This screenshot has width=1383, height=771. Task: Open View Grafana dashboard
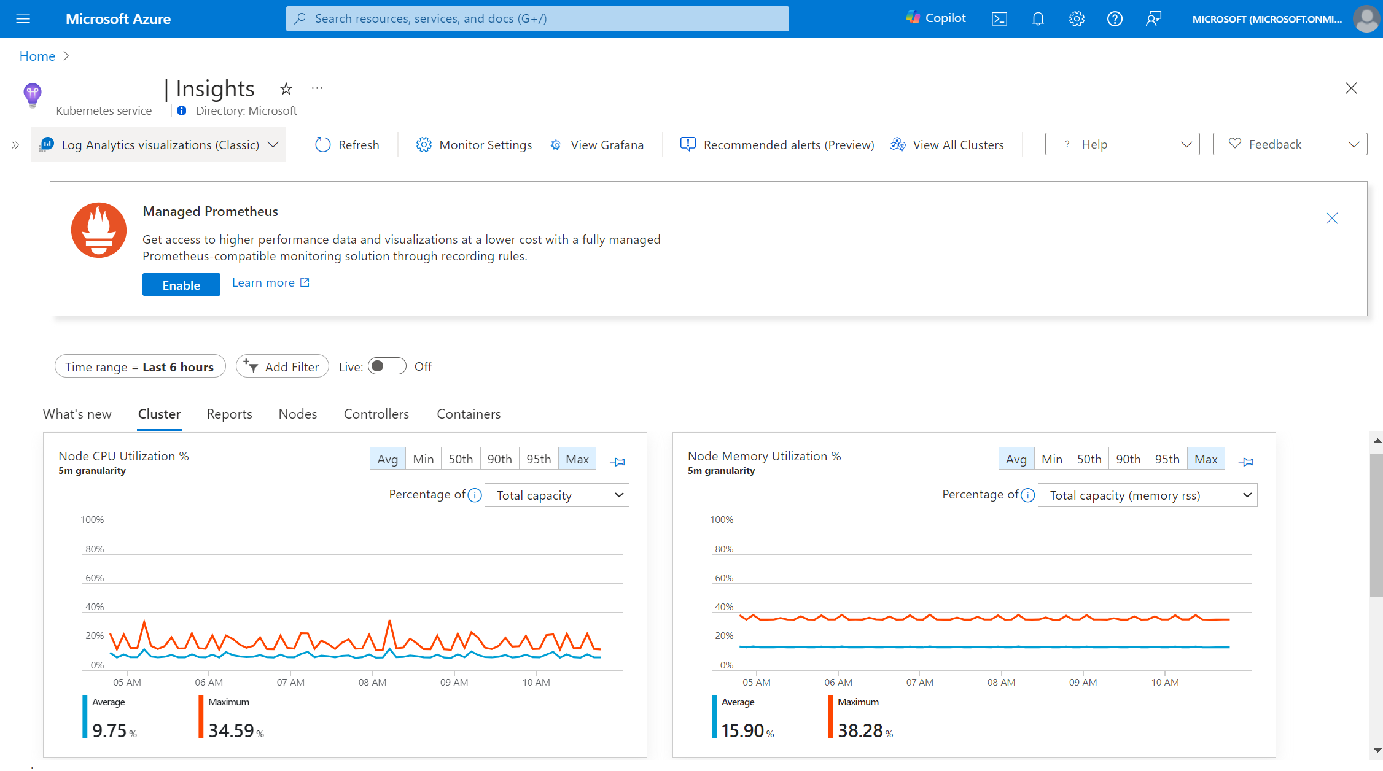click(596, 144)
